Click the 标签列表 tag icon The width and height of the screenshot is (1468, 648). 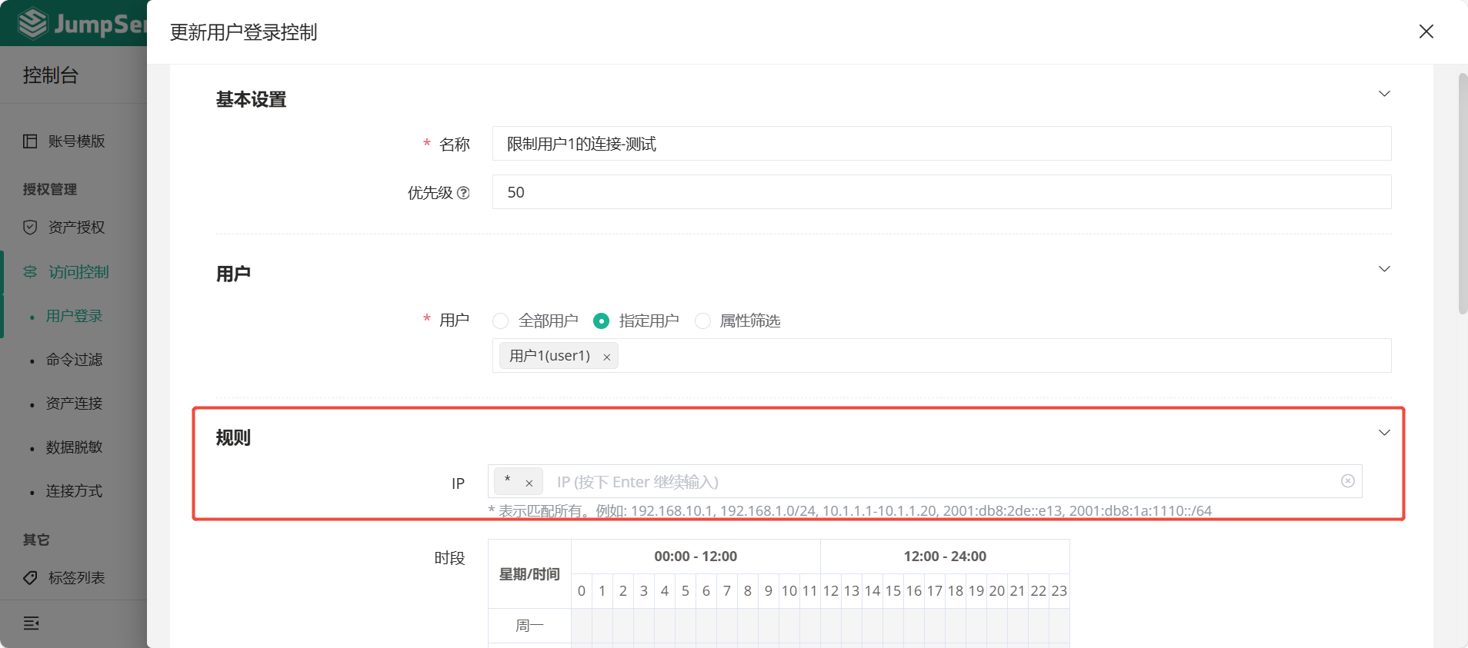[30, 578]
